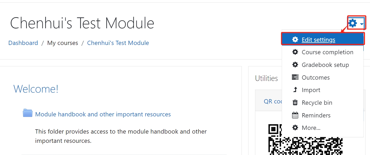
Task: Choose Course completion in the menu
Action: [327, 52]
